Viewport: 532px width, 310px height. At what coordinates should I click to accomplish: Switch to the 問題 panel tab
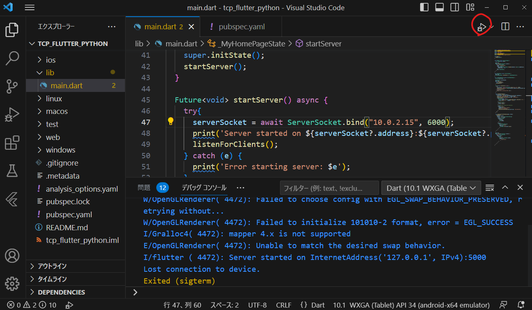coord(144,188)
